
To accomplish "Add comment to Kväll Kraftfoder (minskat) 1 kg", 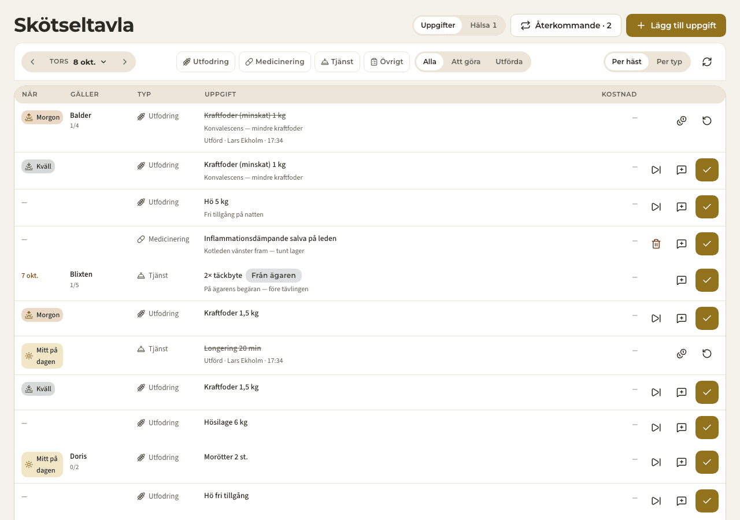I will tap(682, 170).
